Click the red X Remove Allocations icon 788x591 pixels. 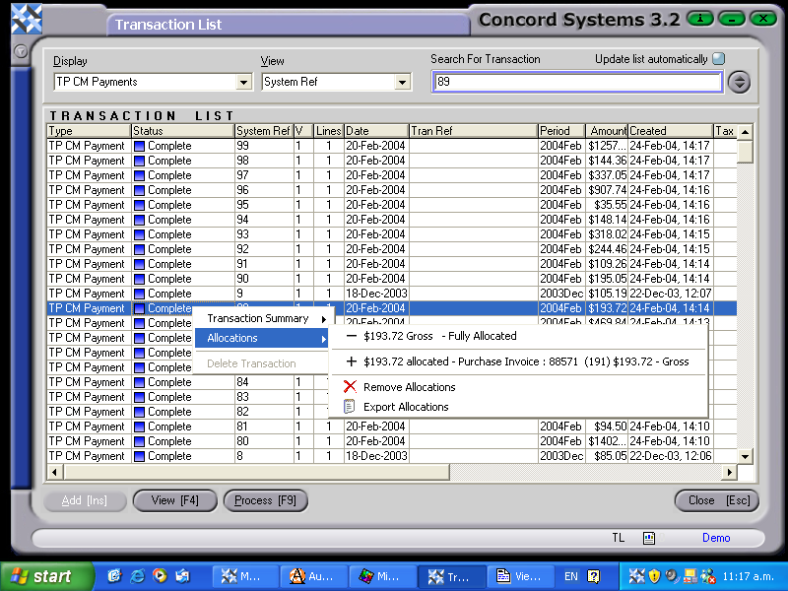[x=352, y=385]
